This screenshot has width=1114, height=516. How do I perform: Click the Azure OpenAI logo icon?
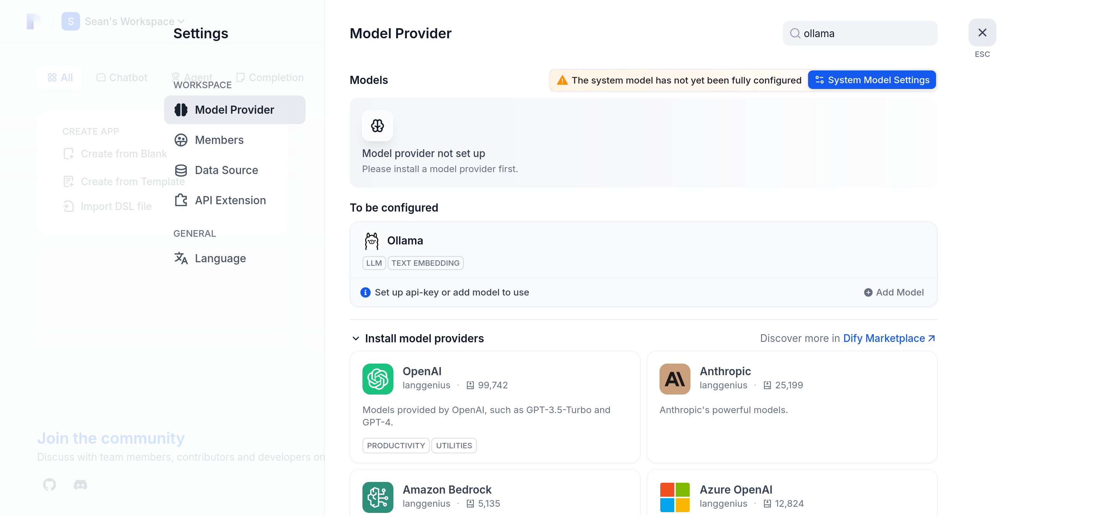(x=674, y=497)
